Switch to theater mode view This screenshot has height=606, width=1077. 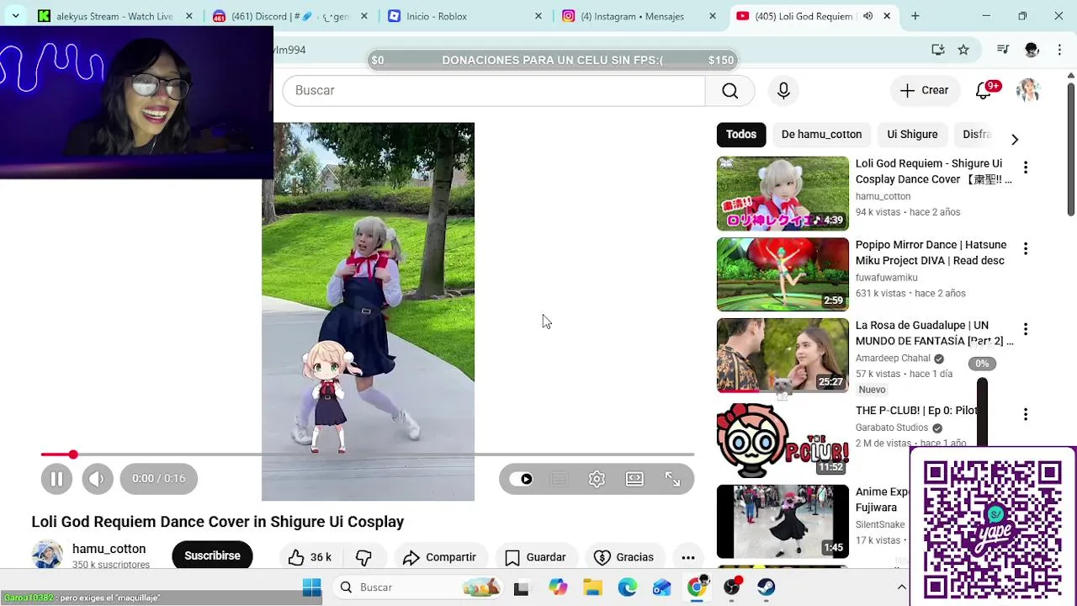634,479
